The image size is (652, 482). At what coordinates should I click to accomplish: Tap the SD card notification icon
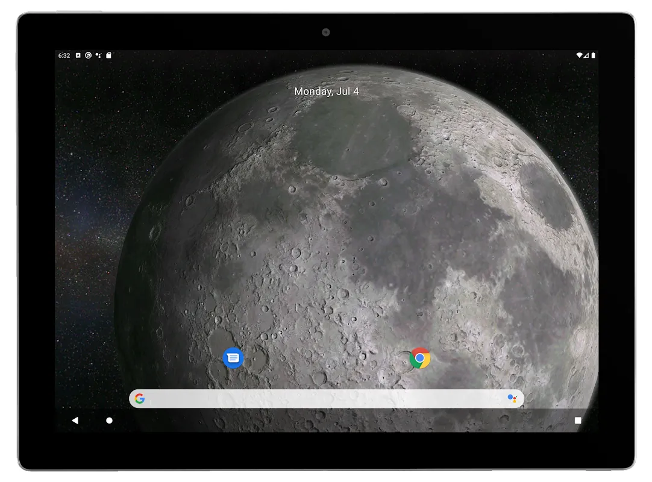point(108,55)
